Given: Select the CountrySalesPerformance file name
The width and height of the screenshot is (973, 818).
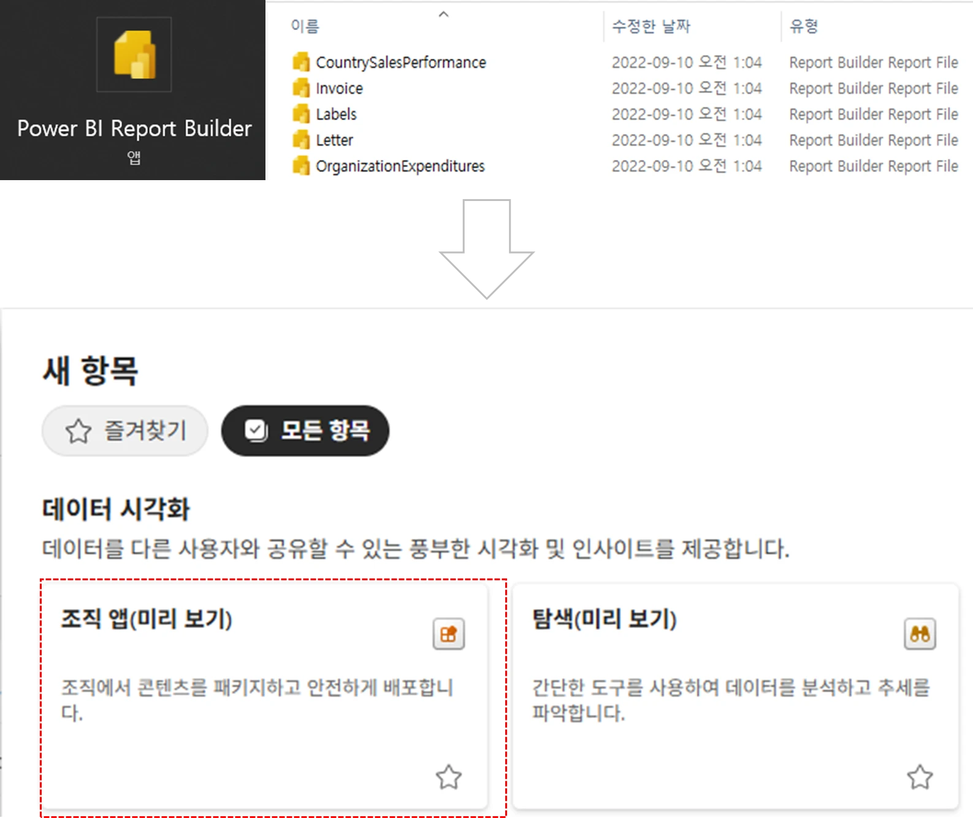Looking at the screenshot, I should 400,62.
